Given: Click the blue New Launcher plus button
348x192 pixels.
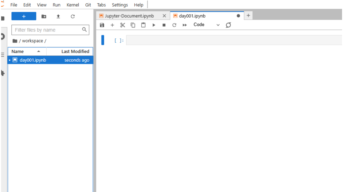Looking at the screenshot, I should tap(24, 16).
